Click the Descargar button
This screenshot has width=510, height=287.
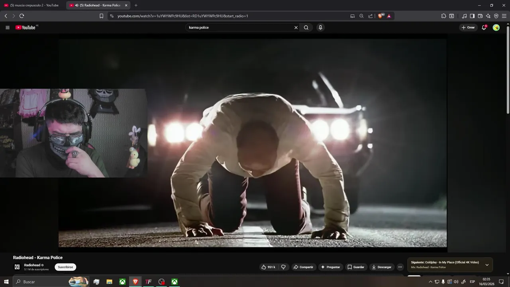[x=382, y=267]
